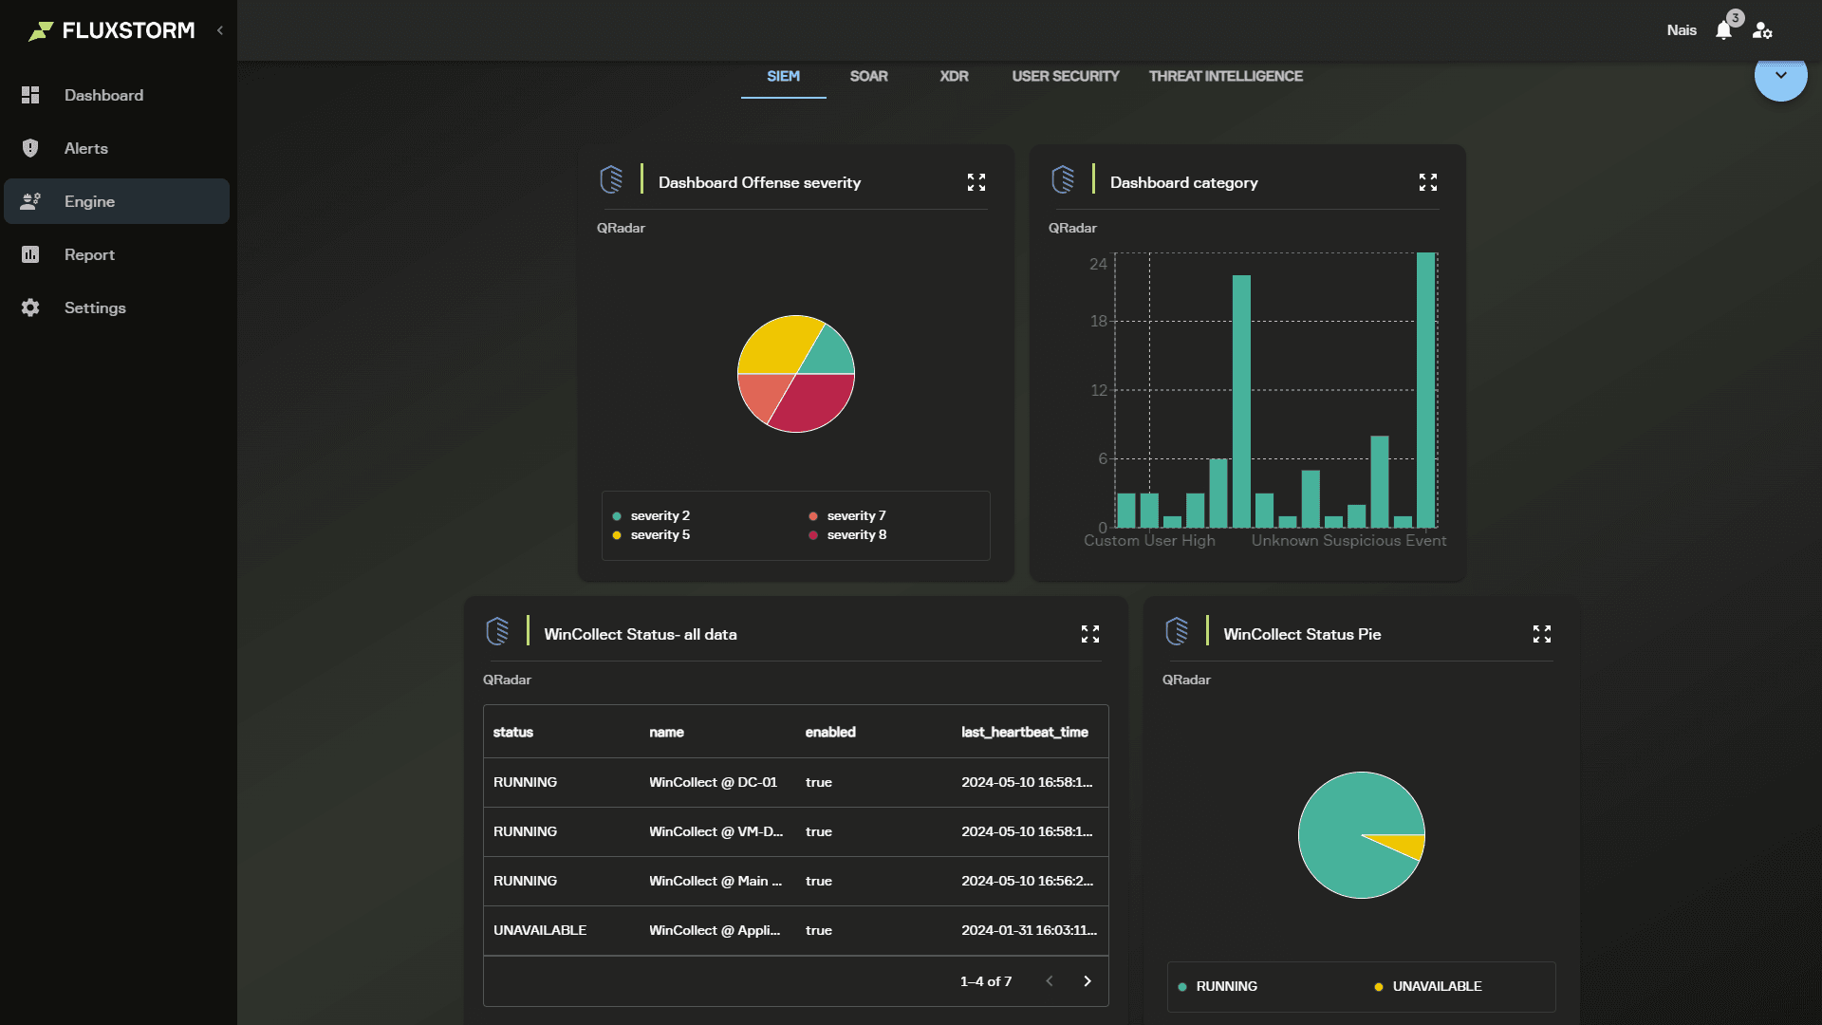
Task: Go to next page of table
Action: coord(1088,981)
